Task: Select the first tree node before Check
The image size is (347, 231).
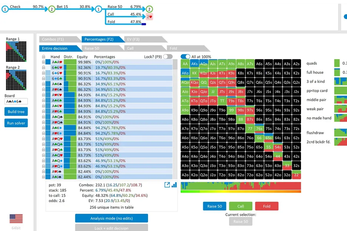Action: click(x=5, y=9)
